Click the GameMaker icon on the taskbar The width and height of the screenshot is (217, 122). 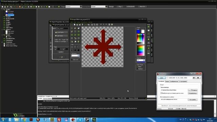click(x=94, y=120)
